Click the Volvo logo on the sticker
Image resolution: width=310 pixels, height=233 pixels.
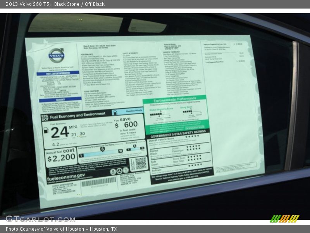pos(56,56)
